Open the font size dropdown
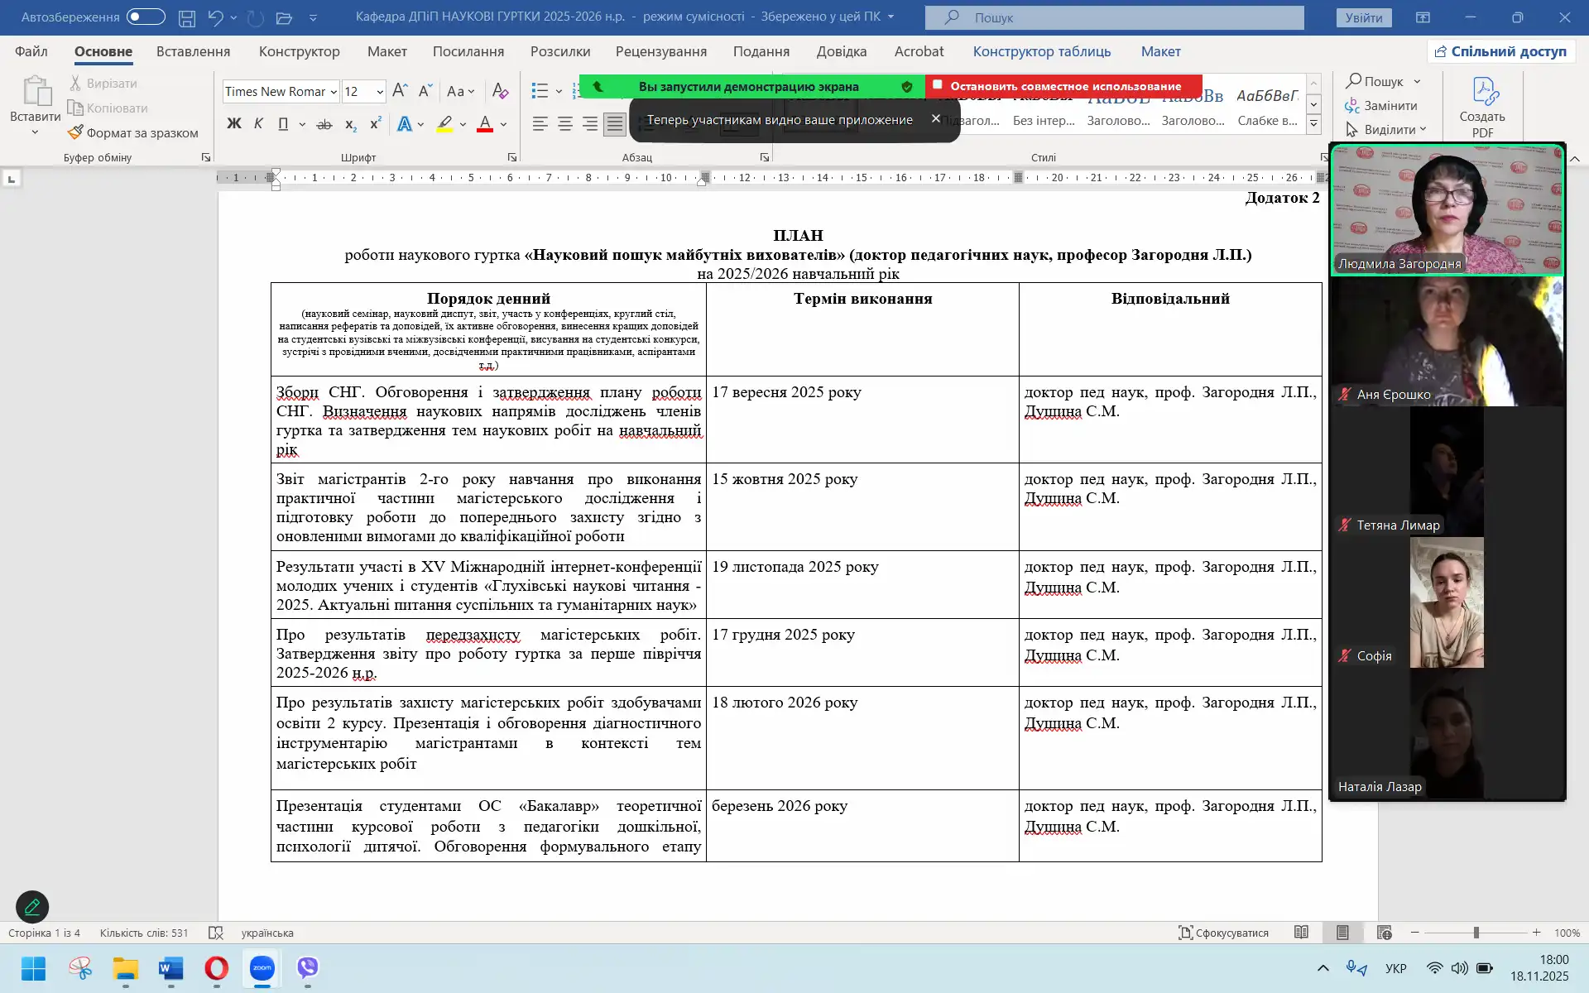Screen dimensions: 1589x993 click(380, 92)
